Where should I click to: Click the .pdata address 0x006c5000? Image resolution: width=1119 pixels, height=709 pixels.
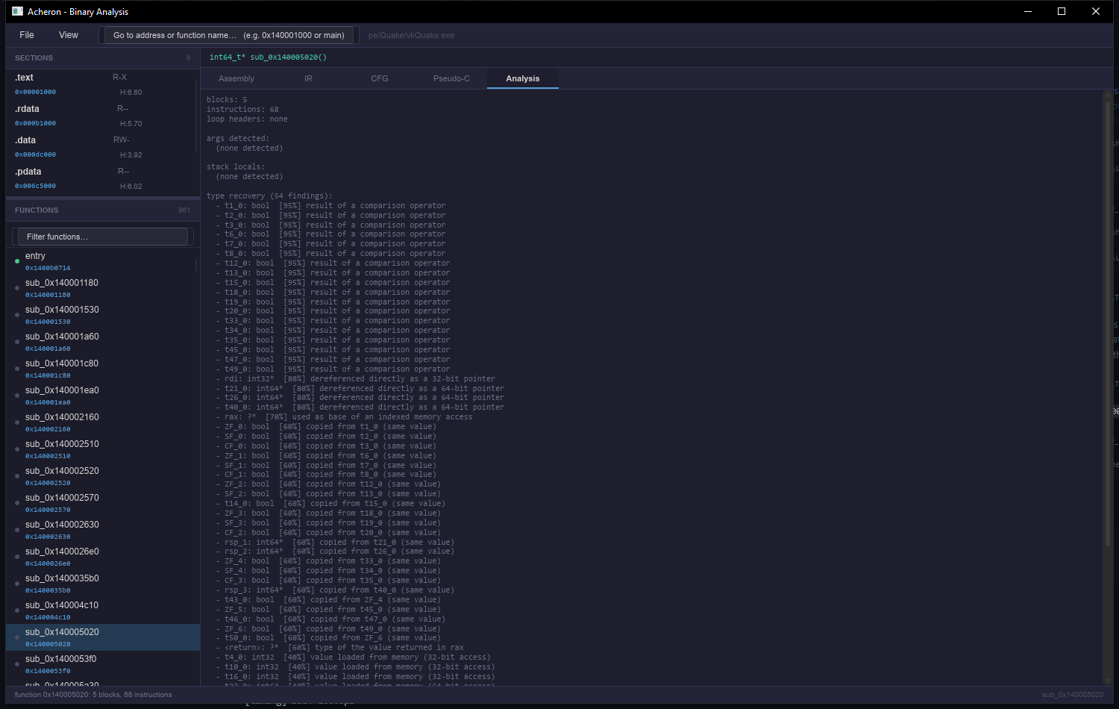click(35, 186)
